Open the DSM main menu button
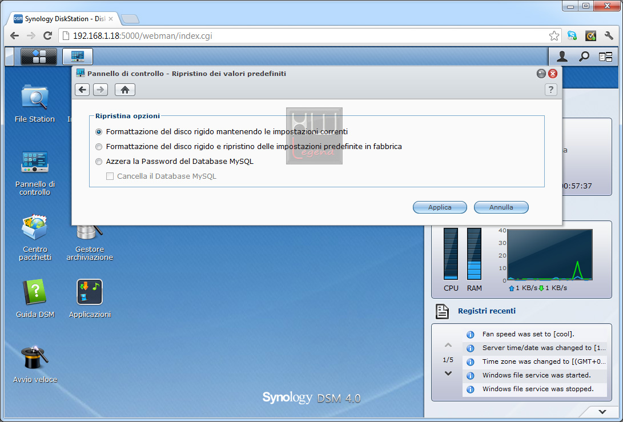Viewport: 623px width, 422px height. coord(38,57)
